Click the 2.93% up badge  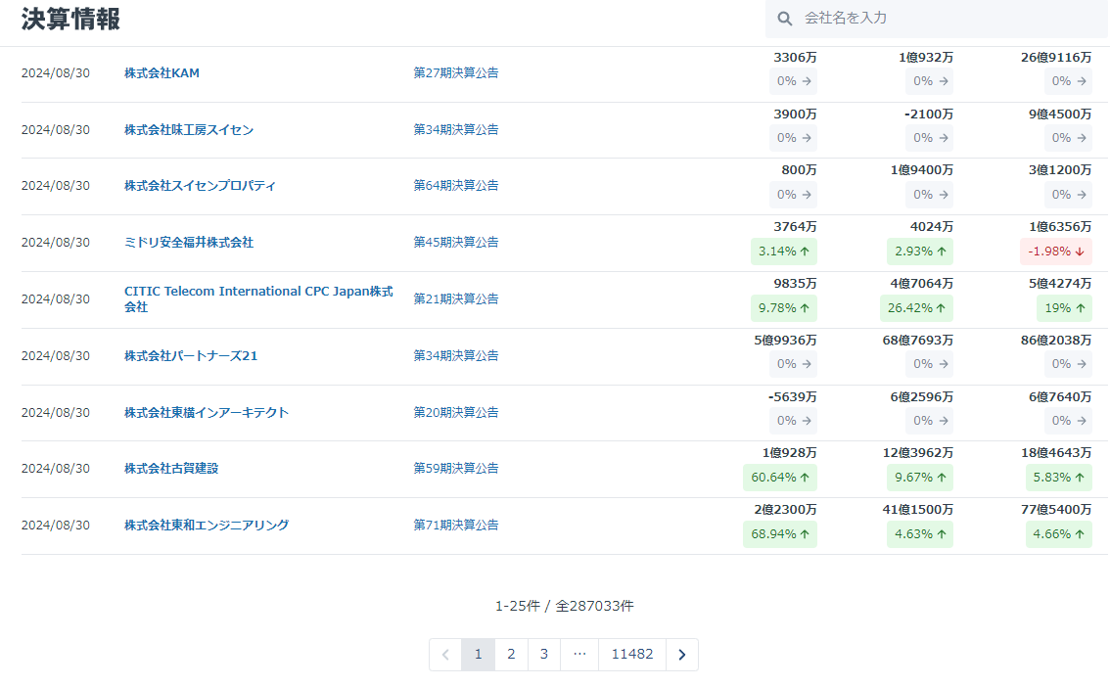(920, 252)
